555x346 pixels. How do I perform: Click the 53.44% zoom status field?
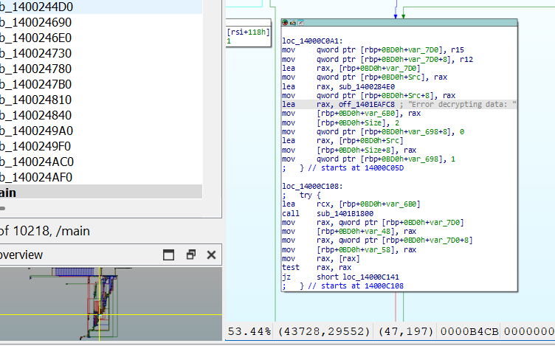point(248,331)
